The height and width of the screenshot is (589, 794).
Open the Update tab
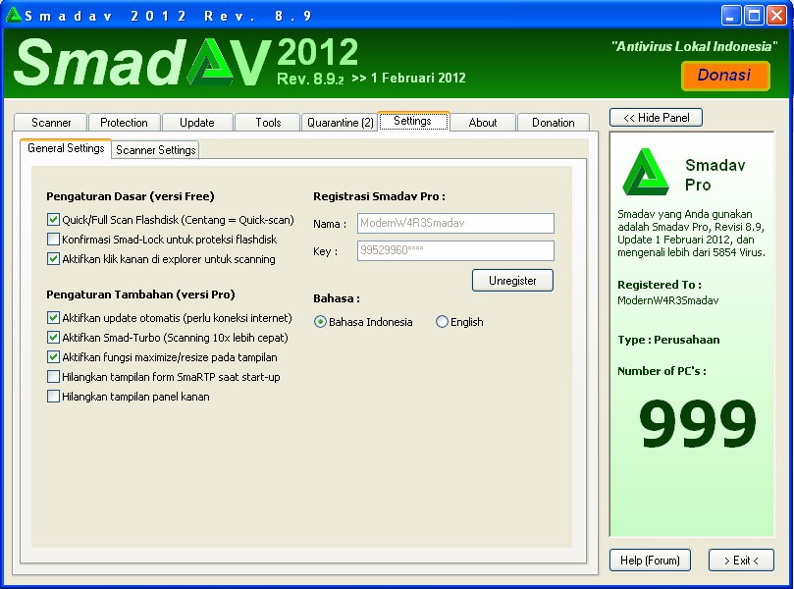click(x=197, y=123)
